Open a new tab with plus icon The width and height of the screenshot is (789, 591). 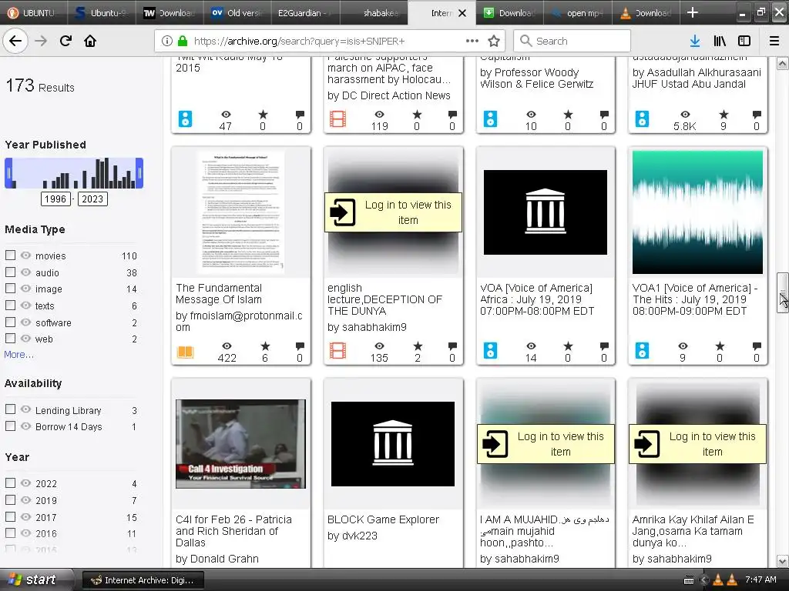[693, 12]
